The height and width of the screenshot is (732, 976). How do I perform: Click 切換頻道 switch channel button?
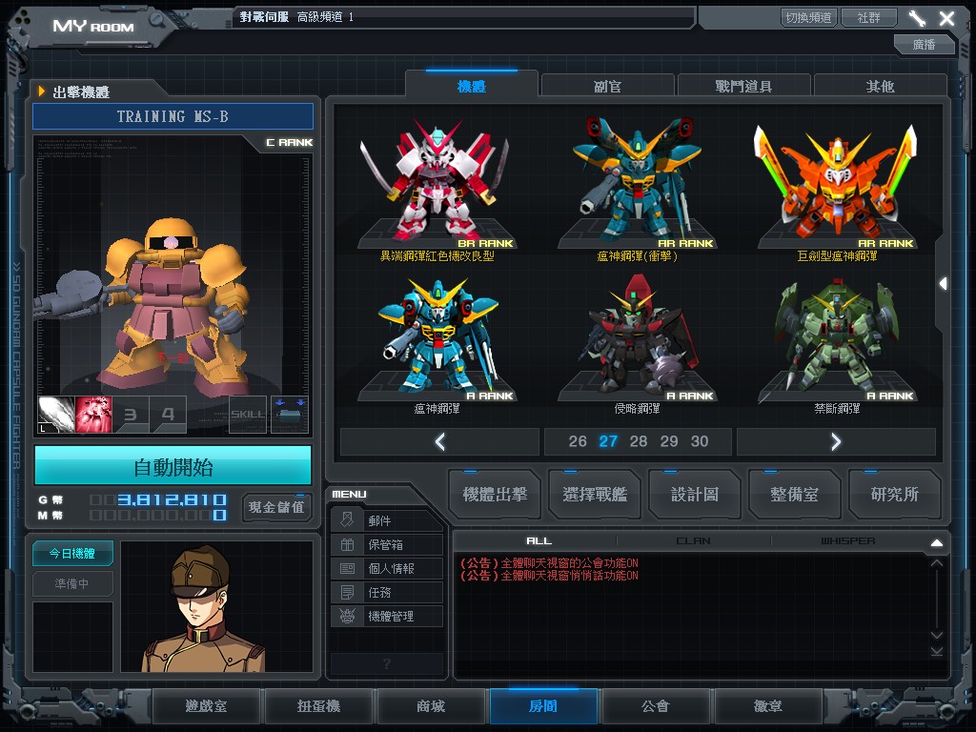(808, 17)
